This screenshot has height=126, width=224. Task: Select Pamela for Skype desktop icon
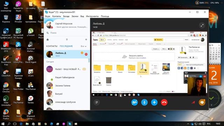pos(18,6)
